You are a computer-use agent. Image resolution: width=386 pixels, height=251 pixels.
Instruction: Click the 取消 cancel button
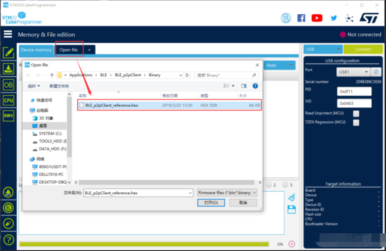(x=243, y=203)
